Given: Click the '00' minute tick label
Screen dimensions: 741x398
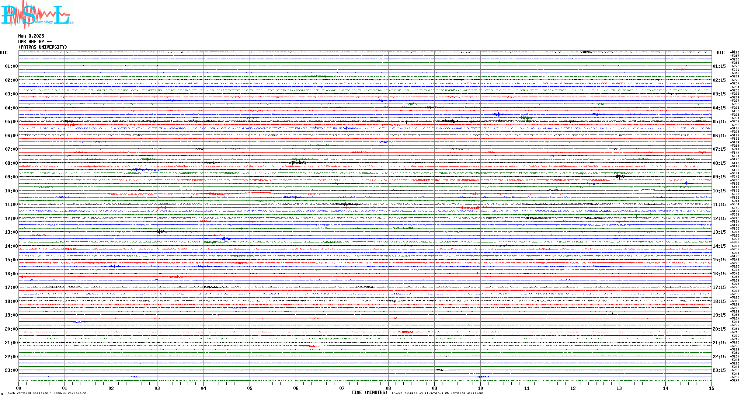Looking at the screenshot, I should pyautogui.click(x=18, y=388).
